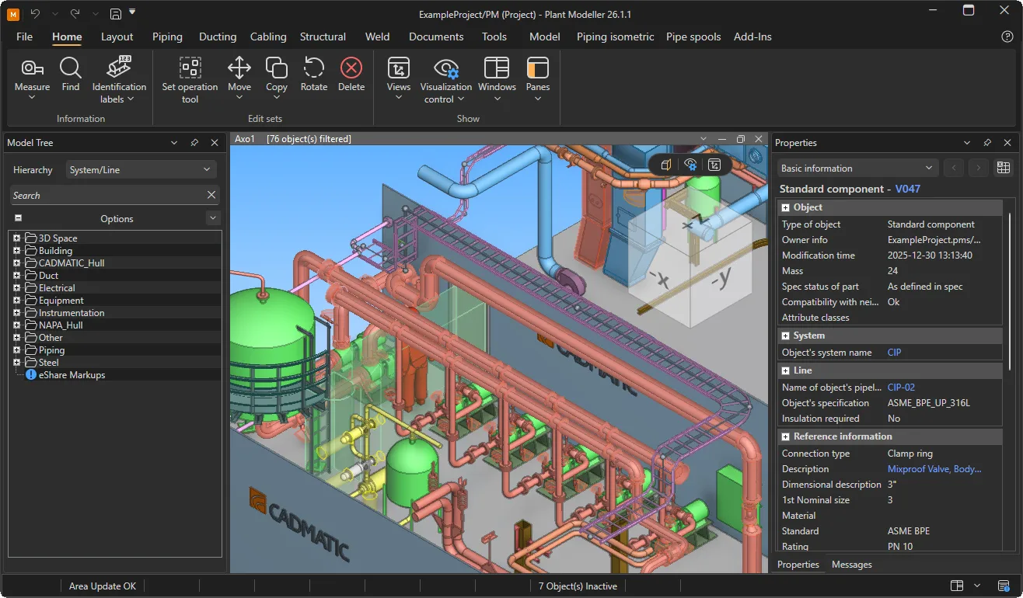Open the Properties table grid icon
This screenshot has height=598, width=1023.
coord(1004,168)
